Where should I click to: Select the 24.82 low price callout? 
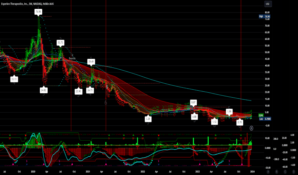pyautogui.click(x=43, y=90)
